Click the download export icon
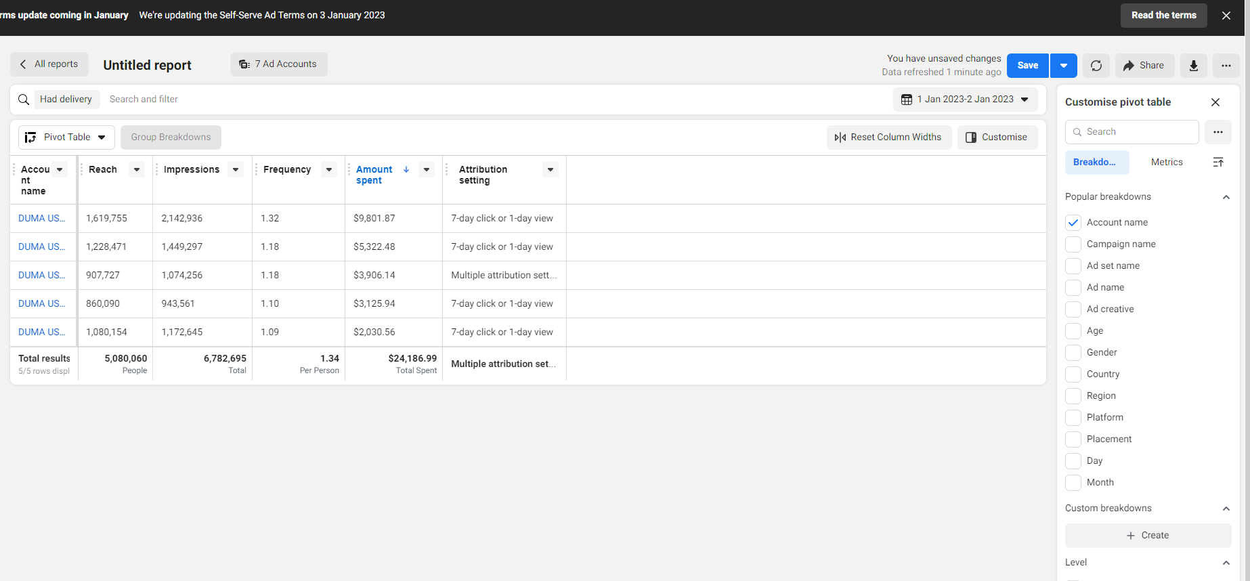1250x581 pixels. [1194, 66]
